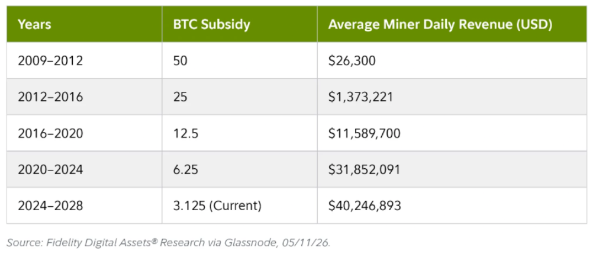593x257 pixels.
Task: Select the 2012–2016 years cell
Action: click(85, 97)
